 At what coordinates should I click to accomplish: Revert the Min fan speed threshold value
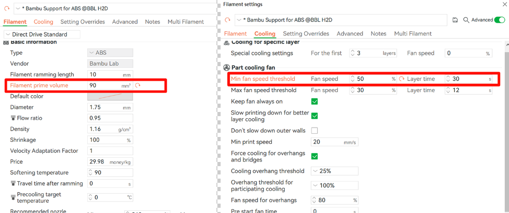[x=401, y=79]
